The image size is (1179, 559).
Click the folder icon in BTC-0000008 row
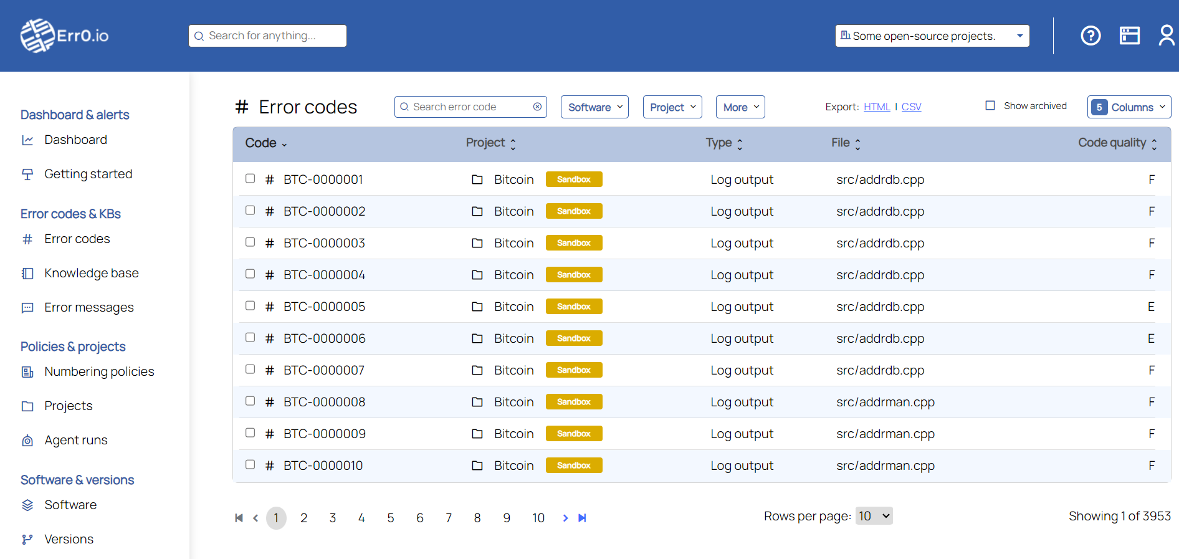tap(477, 402)
